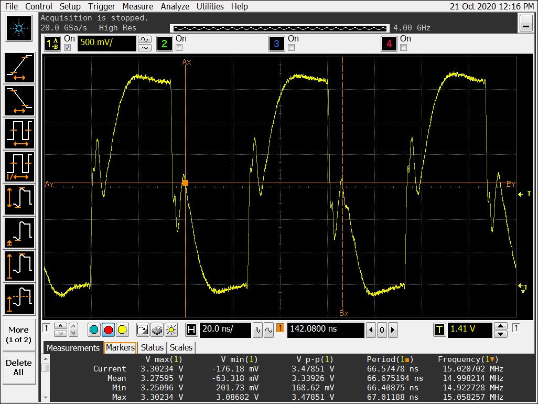Open the Measure menu
The image size is (538, 404).
(138, 6)
